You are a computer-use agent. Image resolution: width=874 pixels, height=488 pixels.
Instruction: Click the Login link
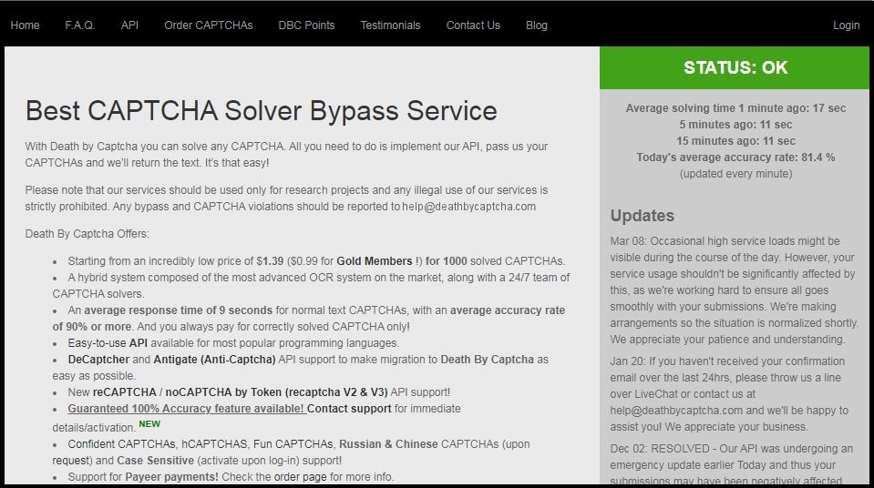(x=846, y=25)
